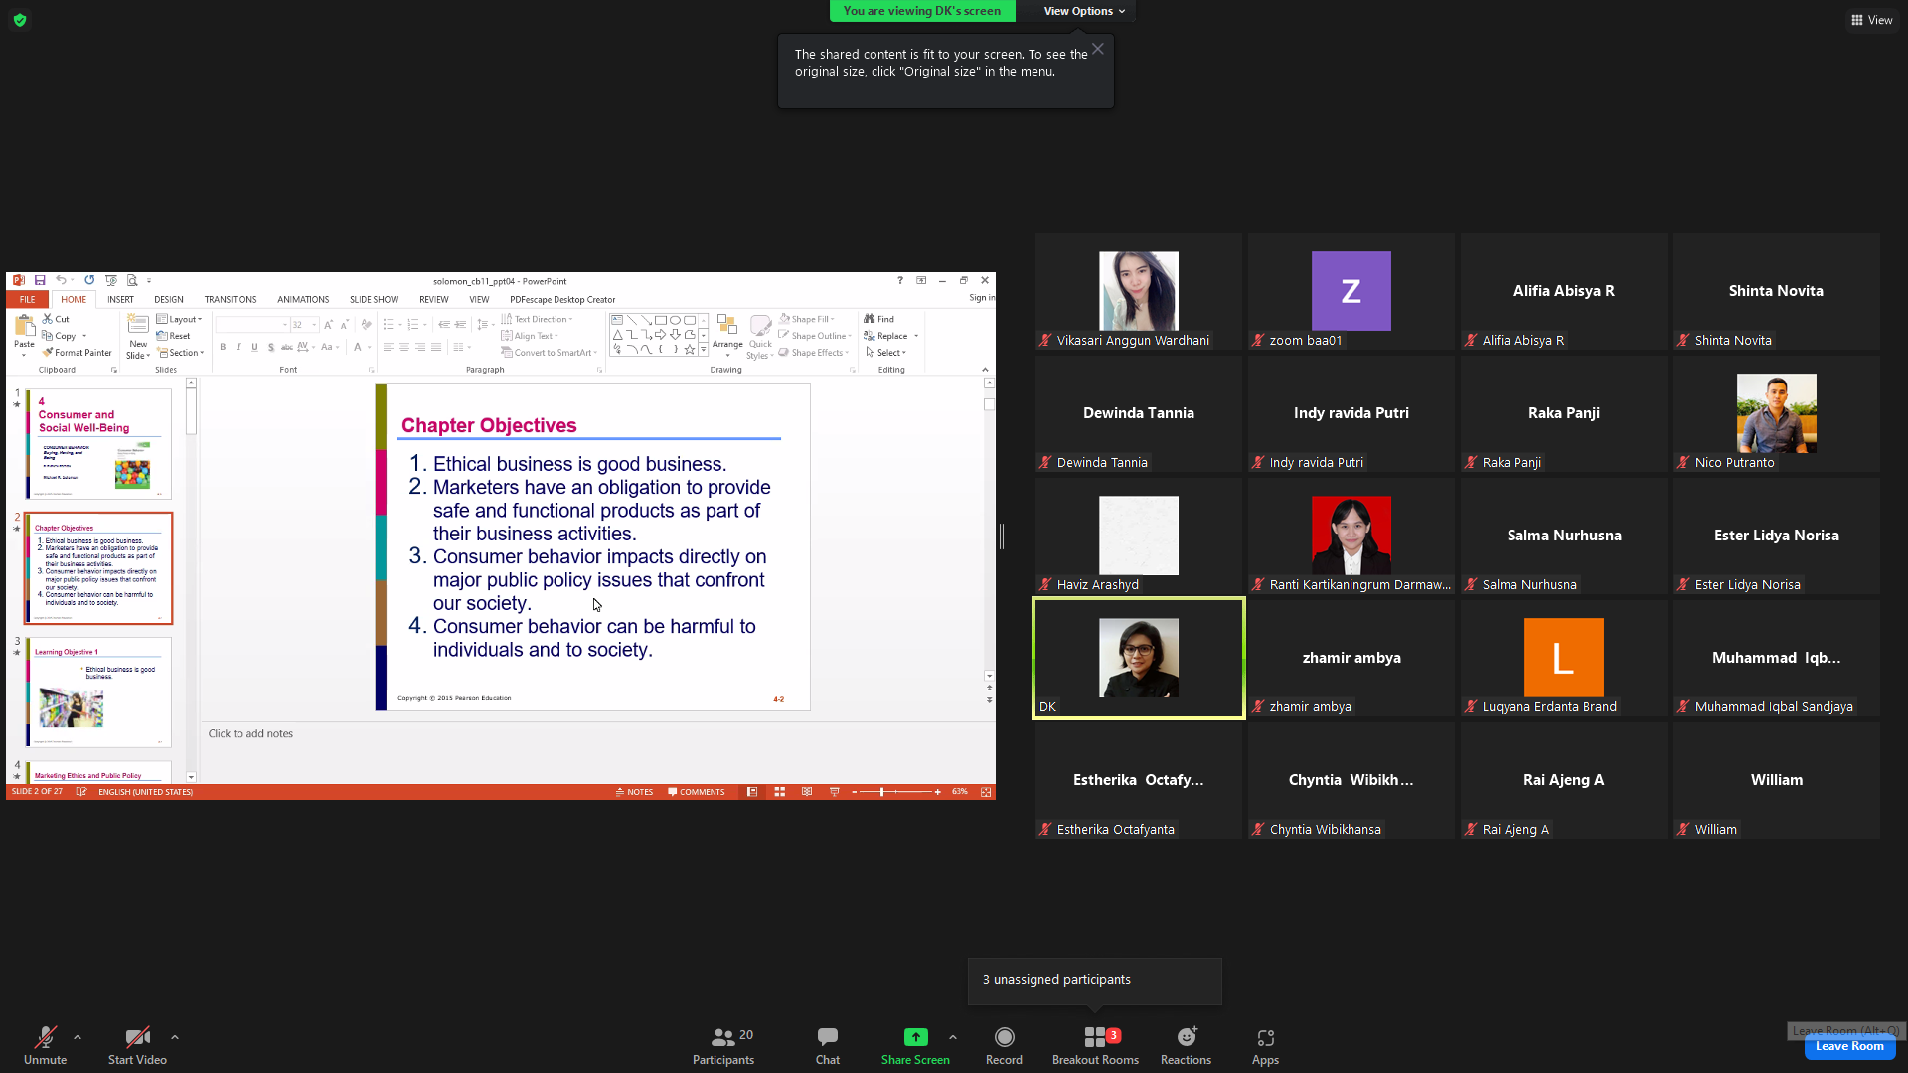The width and height of the screenshot is (1908, 1073).
Task: Click the View button at top right
Action: coord(1872,20)
